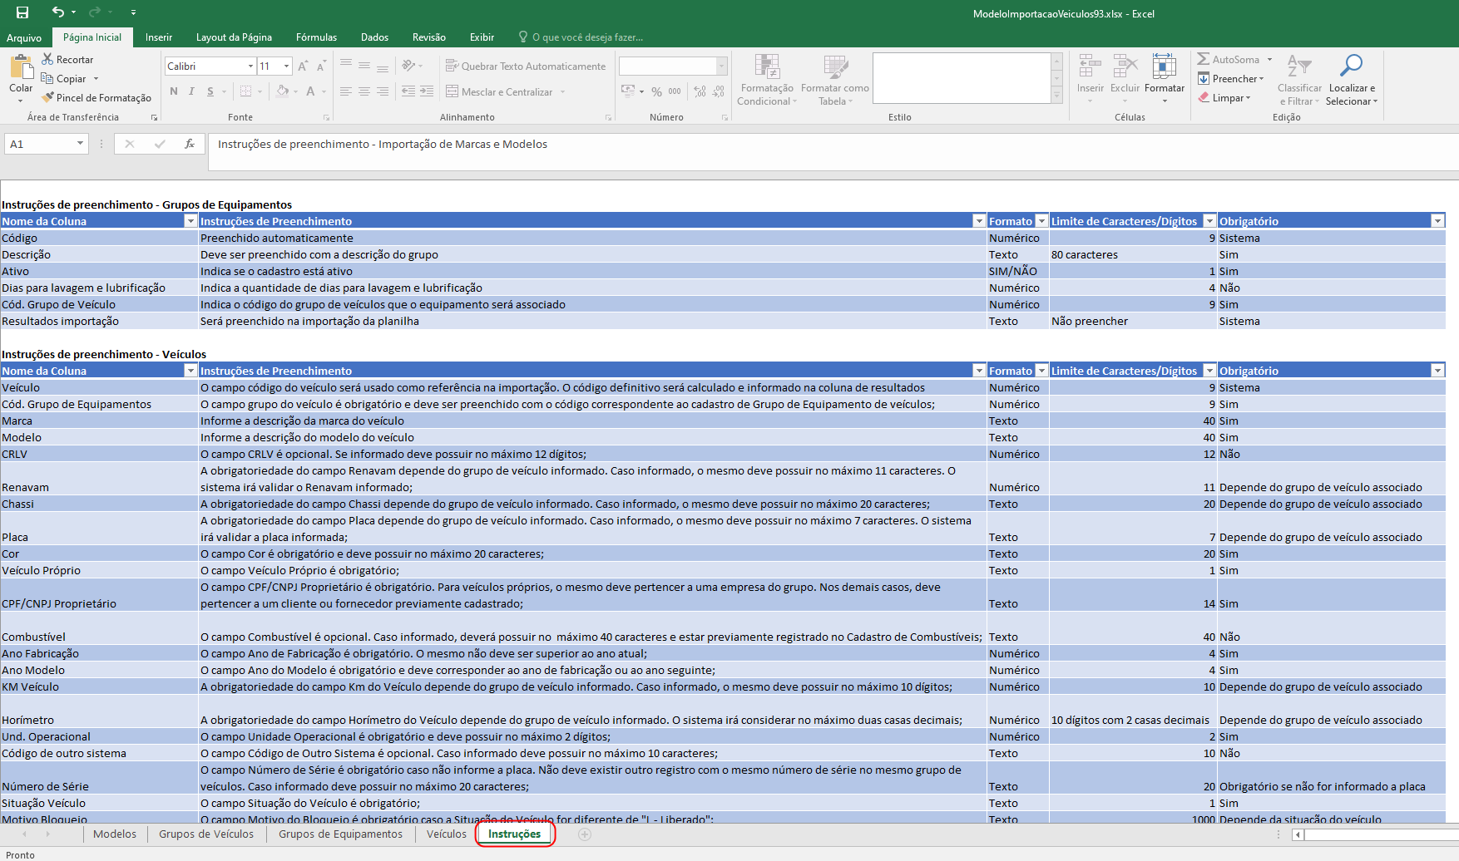Click the Preencher fill-down icon

[1204, 79]
